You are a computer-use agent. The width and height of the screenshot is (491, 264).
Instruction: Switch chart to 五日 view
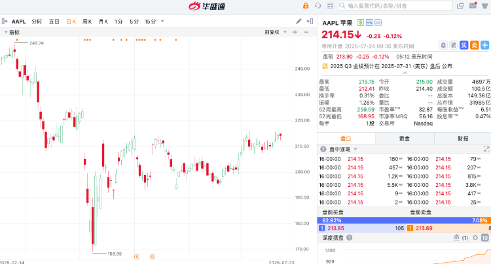[54, 22]
